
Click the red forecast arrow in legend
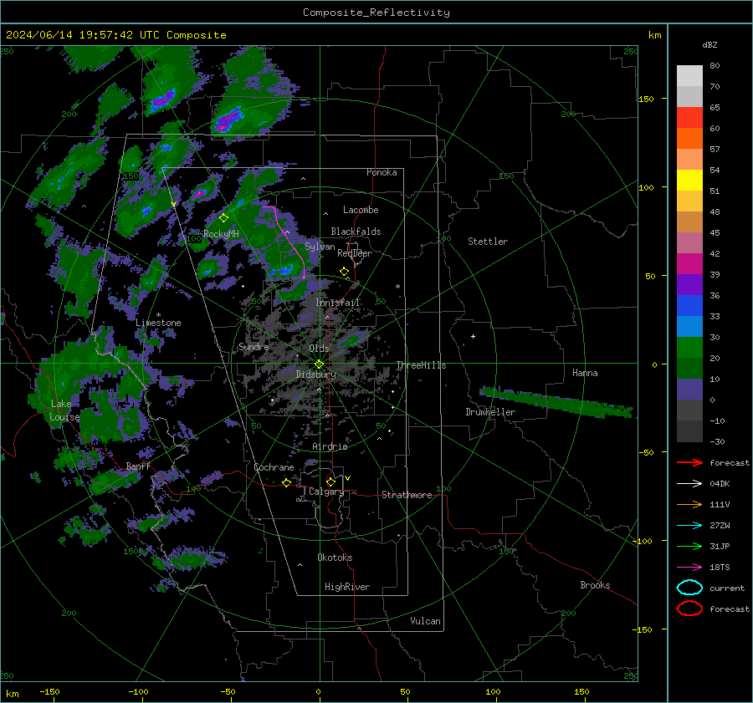tap(689, 462)
